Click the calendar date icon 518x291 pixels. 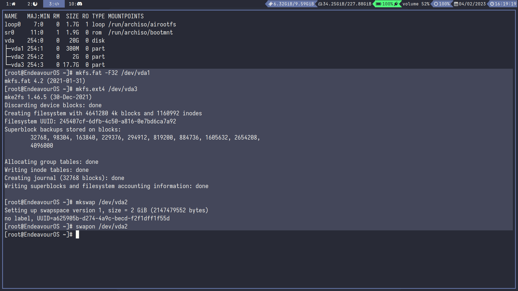(456, 4)
